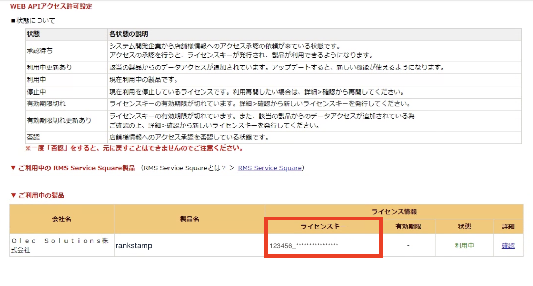This screenshot has height=286, width=533.
Task: Click the 有効期限切れ status row label
Action: 46,104
